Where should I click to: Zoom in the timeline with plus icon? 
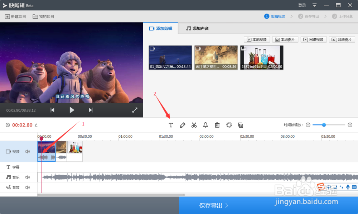coord(350,125)
